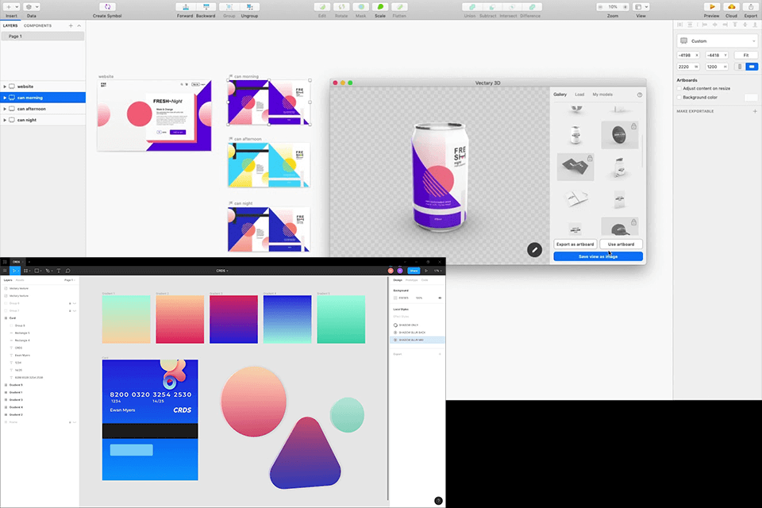Open the Insert dropdown arrow
The image size is (762, 508).
[x=17, y=6]
